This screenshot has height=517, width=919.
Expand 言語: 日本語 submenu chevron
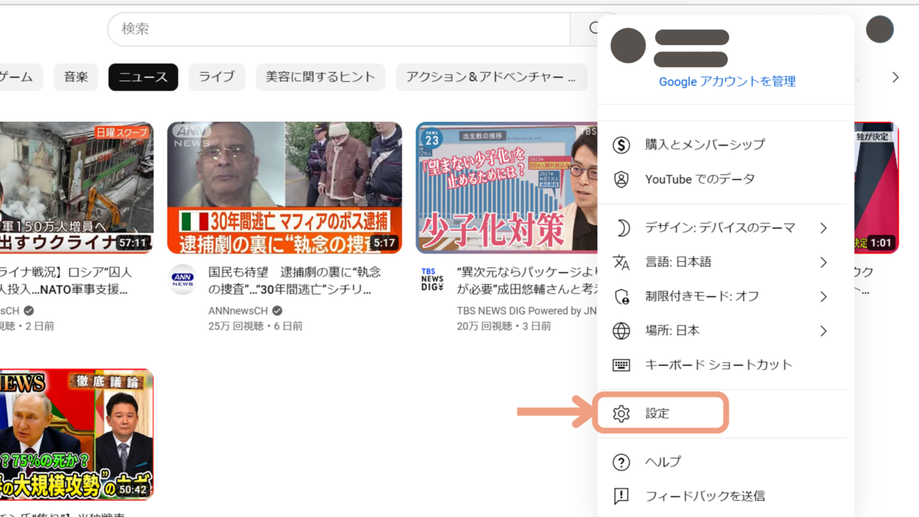click(823, 262)
